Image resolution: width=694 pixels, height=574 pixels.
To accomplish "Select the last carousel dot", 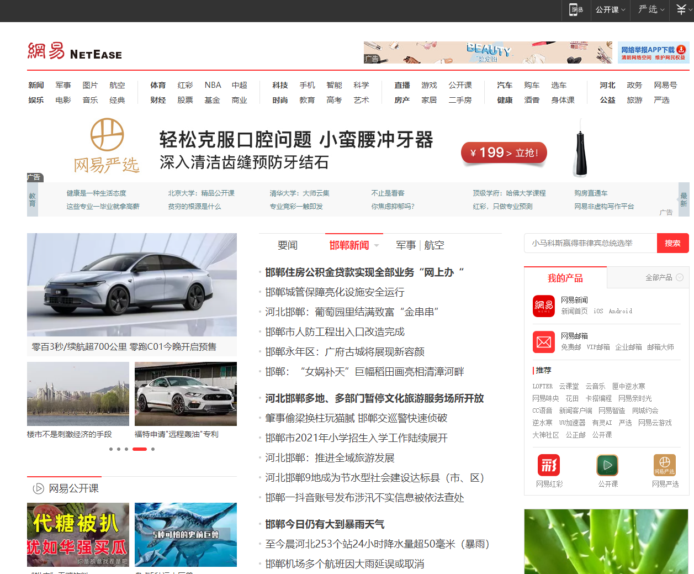I will point(153,449).
